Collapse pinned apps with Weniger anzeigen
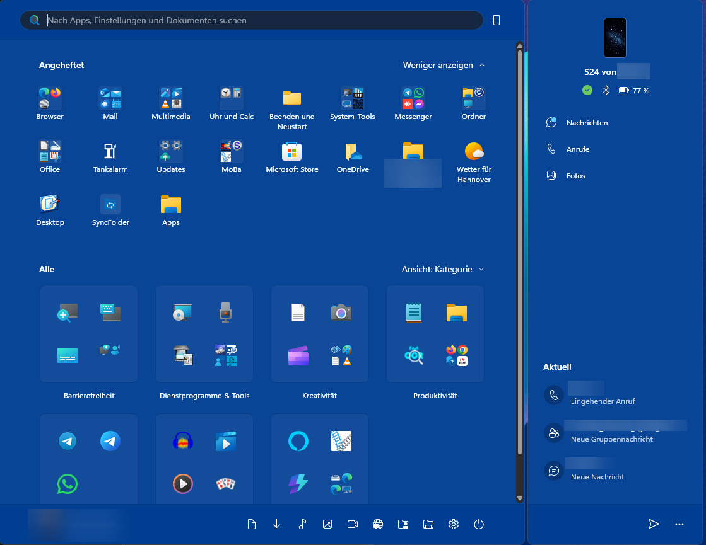 click(x=444, y=65)
